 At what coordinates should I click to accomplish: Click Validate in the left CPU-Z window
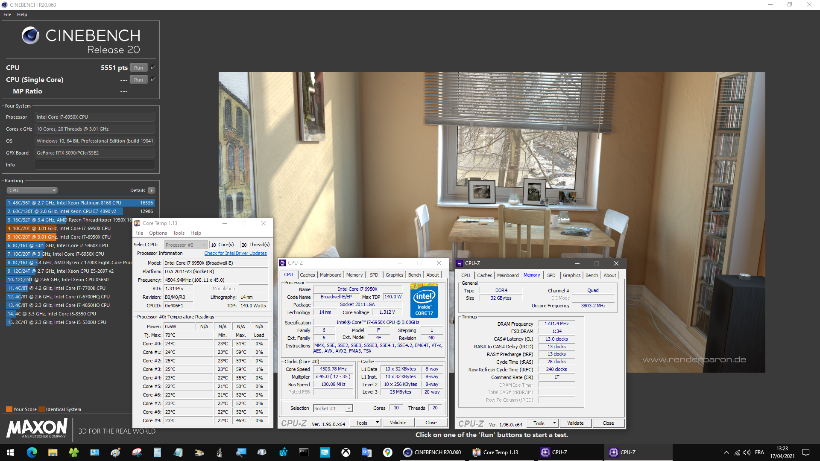398,423
